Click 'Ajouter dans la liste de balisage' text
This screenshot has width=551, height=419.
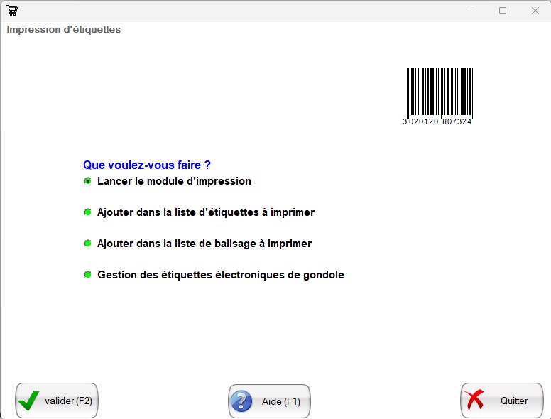tap(204, 244)
